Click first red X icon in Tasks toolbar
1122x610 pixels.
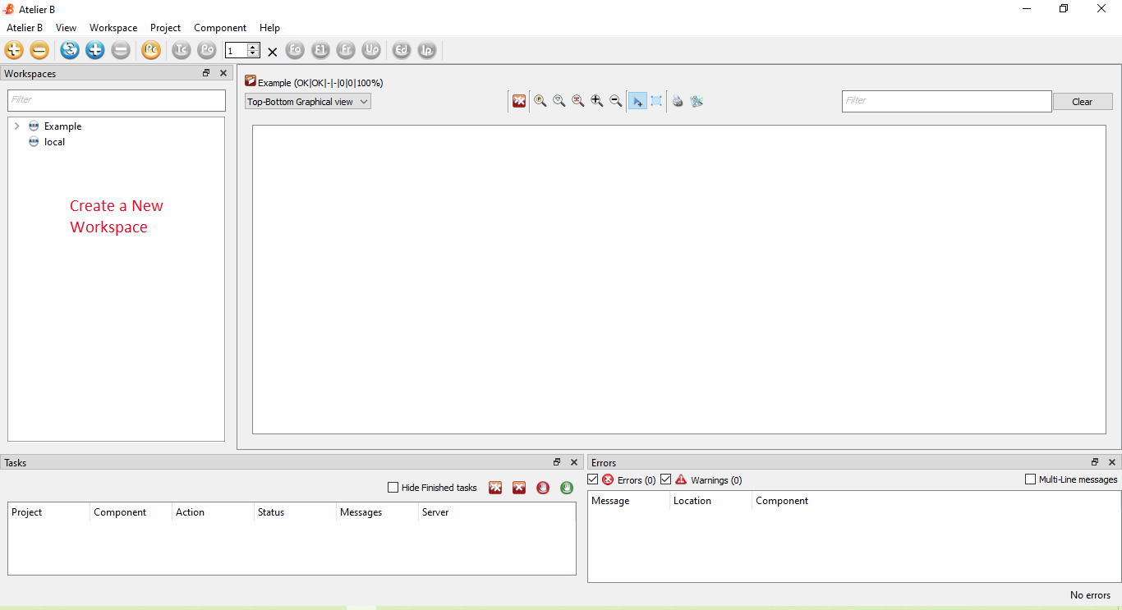[x=495, y=488]
